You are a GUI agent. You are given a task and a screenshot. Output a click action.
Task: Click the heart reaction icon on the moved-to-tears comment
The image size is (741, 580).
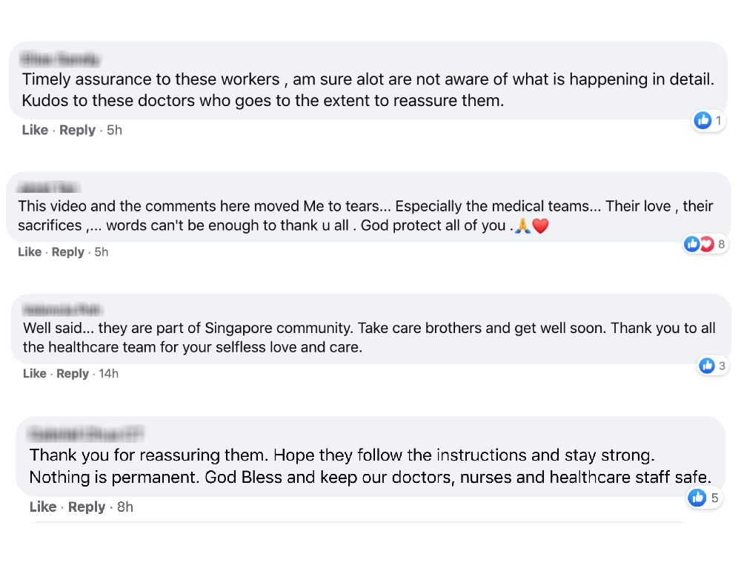(x=706, y=243)
